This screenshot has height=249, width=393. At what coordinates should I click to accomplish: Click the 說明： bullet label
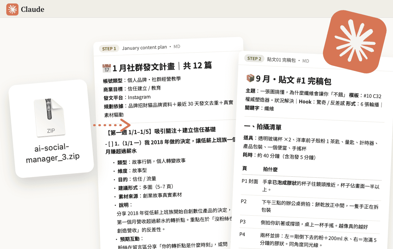[x=125, y=205]
